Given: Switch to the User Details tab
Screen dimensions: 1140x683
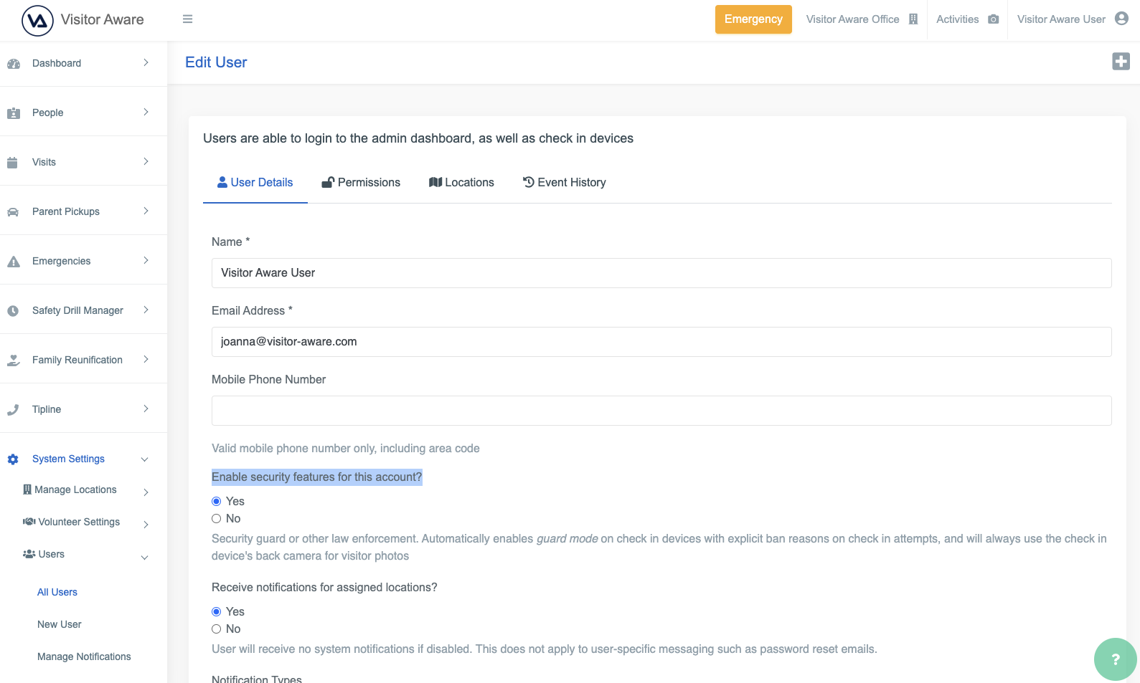Looking at the screenshot, I should [x=255, y=183].
